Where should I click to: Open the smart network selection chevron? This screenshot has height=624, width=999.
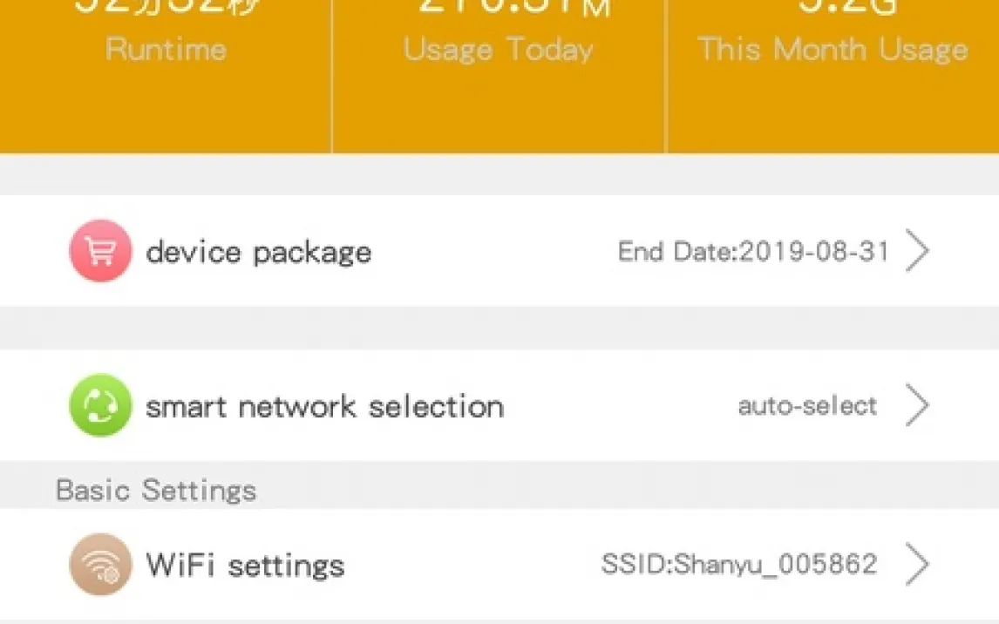(x=917, y=406)
